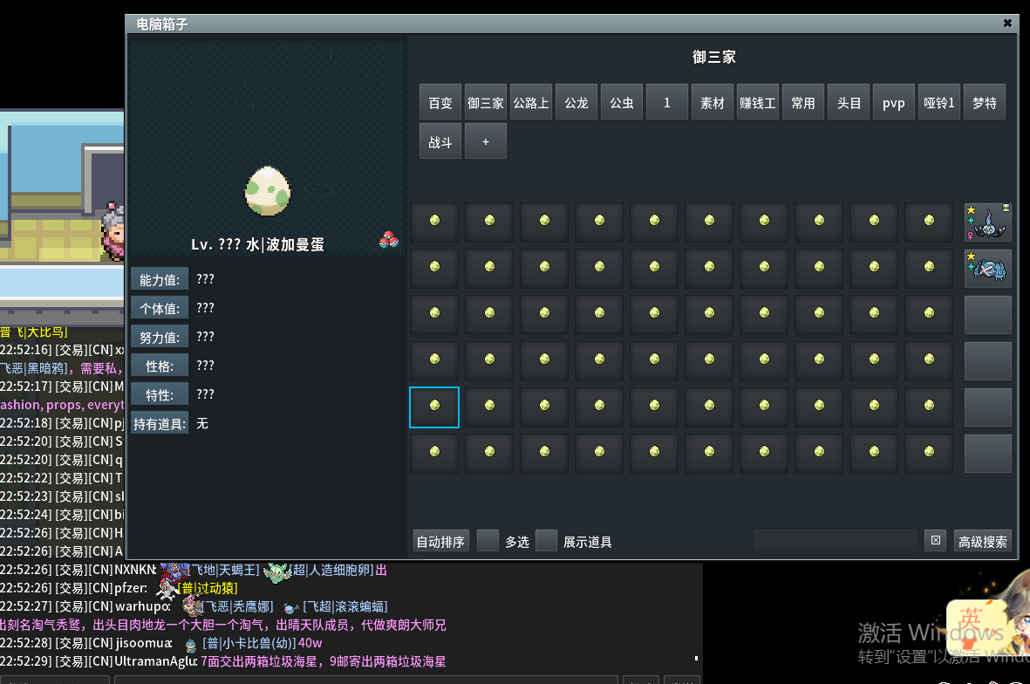Viewport: 1030px width, 684px height.
Task: Open the 常用 box tab
Action: tap(802, 102)
